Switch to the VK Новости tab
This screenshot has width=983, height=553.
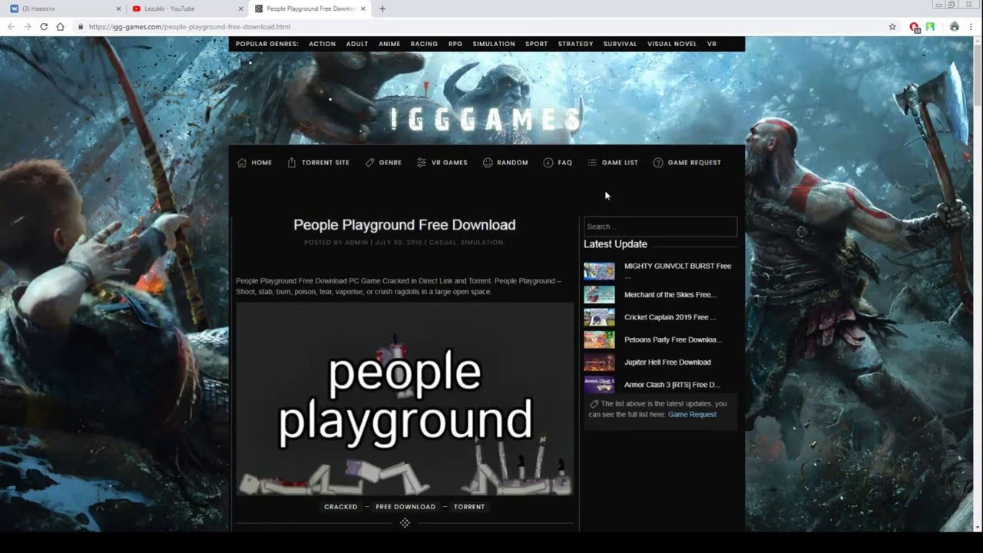pos(63,8)
